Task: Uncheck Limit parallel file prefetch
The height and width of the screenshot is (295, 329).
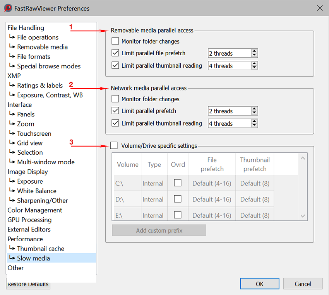Action: [115, 53]
